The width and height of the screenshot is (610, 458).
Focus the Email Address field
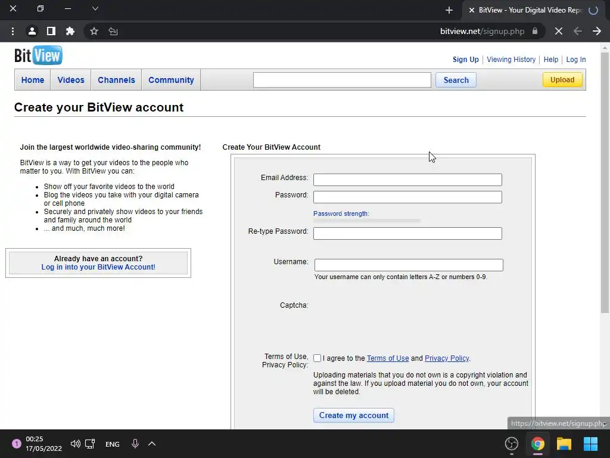coord(407,180)
